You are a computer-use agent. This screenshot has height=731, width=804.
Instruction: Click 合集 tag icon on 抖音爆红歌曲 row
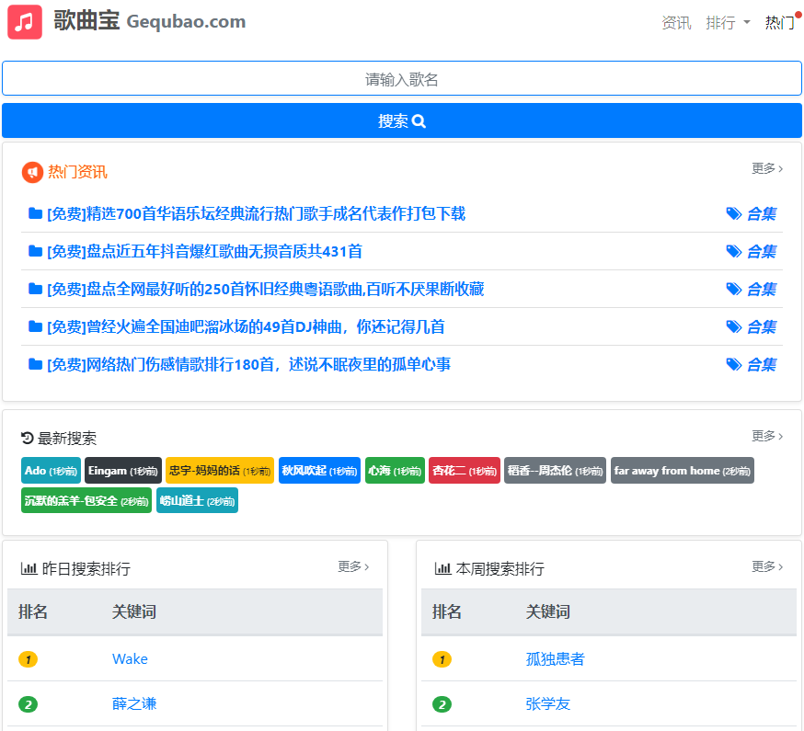tap(734, 252)
